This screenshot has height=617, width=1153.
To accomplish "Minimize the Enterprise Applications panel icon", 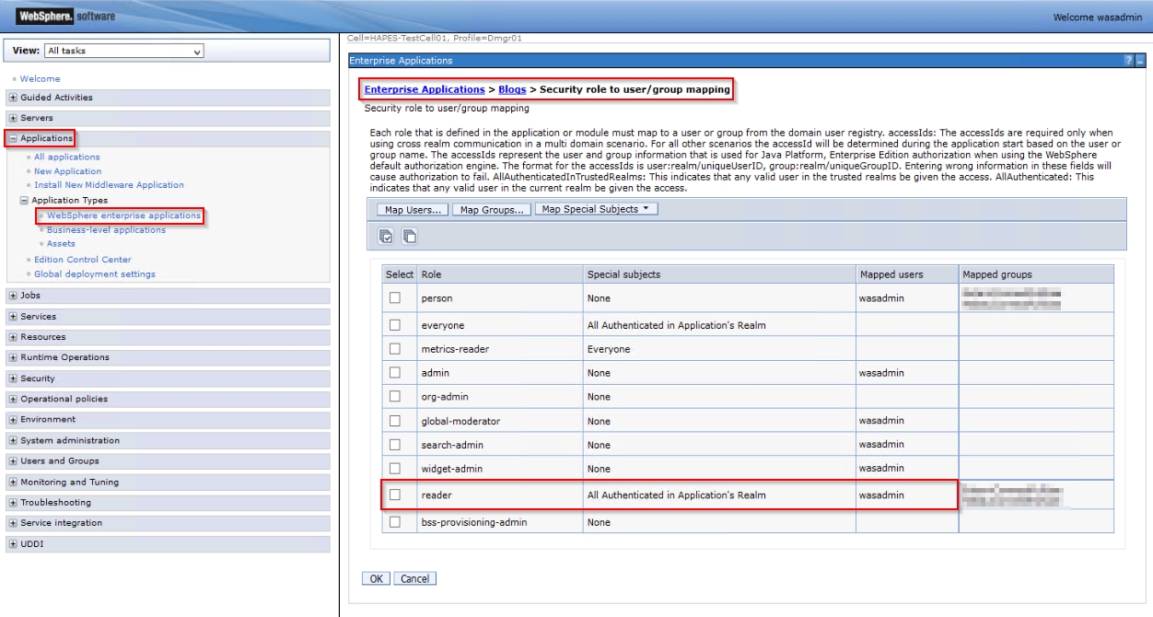I will [x=1141, y=61].
